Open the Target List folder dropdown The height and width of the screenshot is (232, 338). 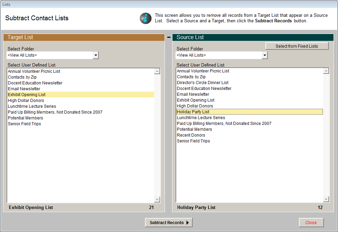click(x=96, y=55)
